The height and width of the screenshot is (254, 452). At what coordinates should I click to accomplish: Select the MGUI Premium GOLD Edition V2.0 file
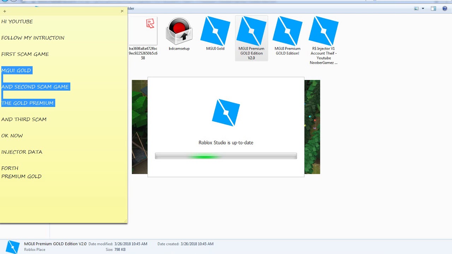click(x=251, y=38)
